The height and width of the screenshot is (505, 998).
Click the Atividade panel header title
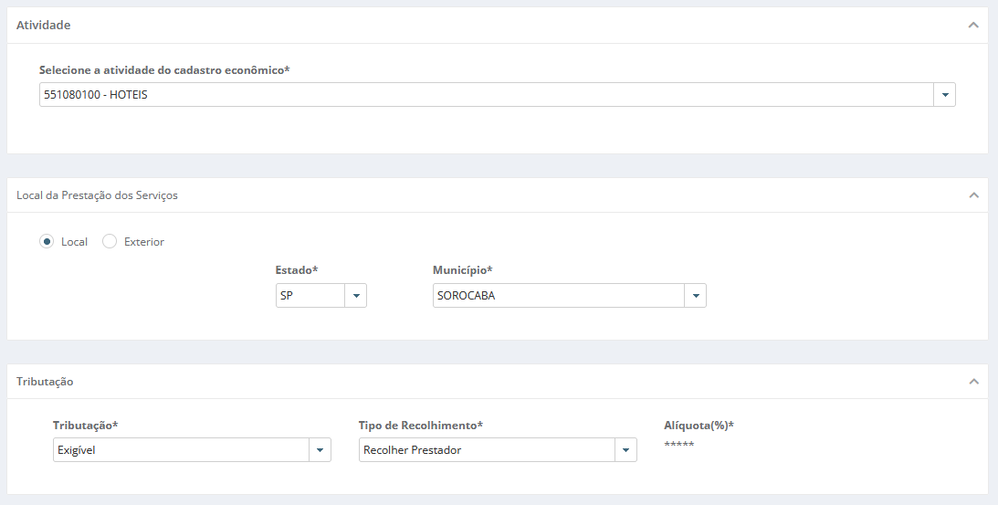(43, 25)
